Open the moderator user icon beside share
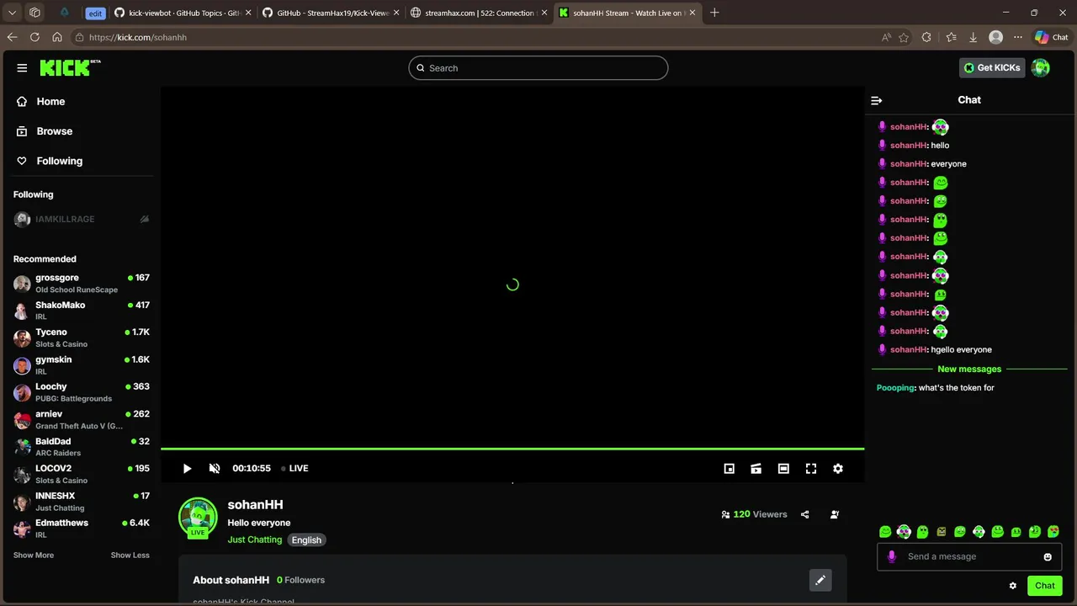 (835, 514)
